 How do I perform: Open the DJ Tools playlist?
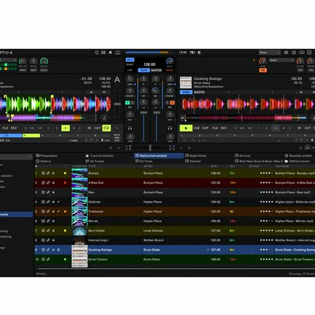pyautogui.click(x=144, y=161)
